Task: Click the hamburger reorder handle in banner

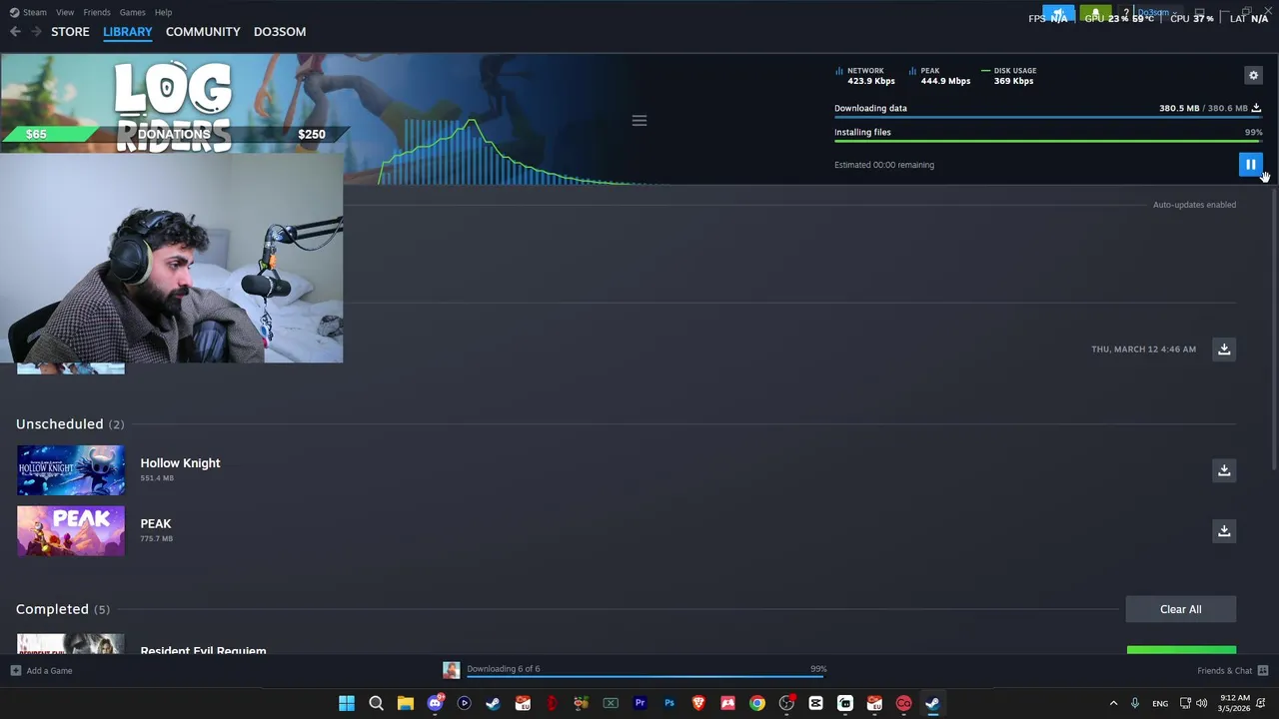Action: (x=639, y=121)
